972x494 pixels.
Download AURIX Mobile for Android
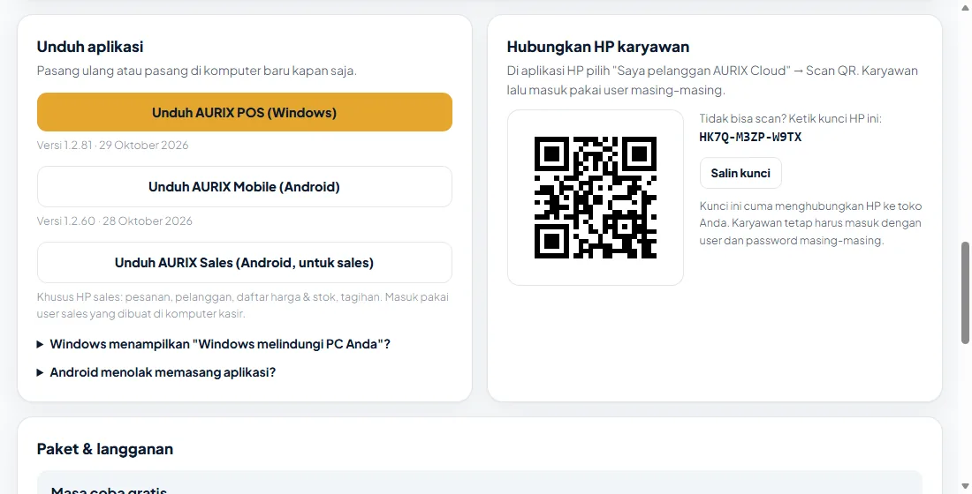[244, 186]
